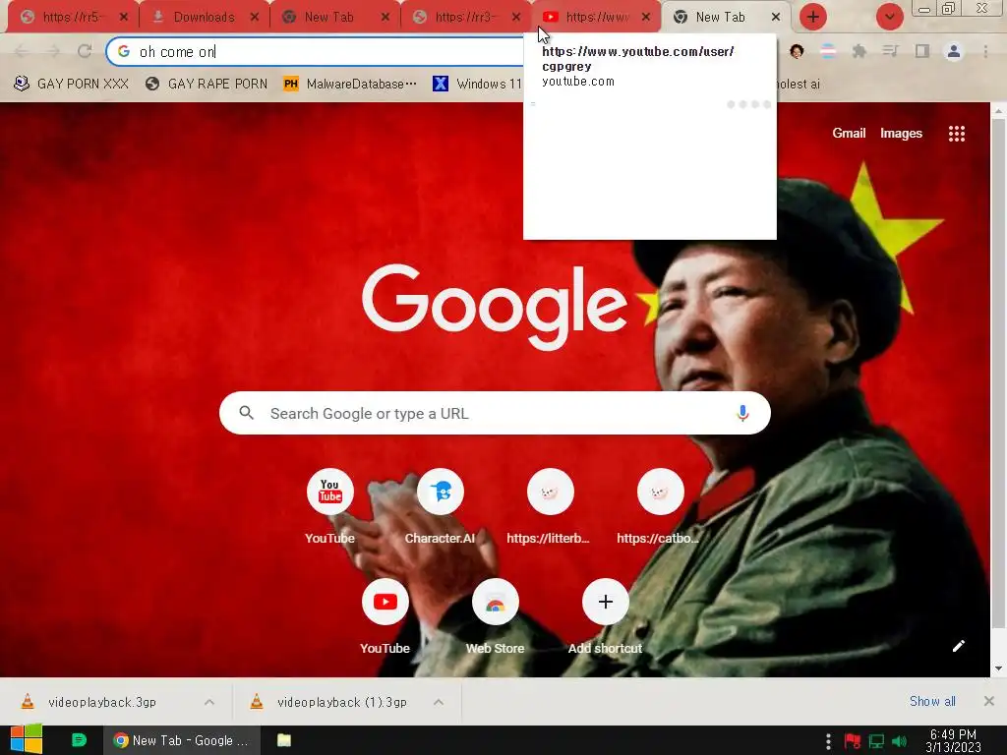This screenshot has height=755, width=1007.
Task: Close the Downloads tab
Action: point(255,18)
